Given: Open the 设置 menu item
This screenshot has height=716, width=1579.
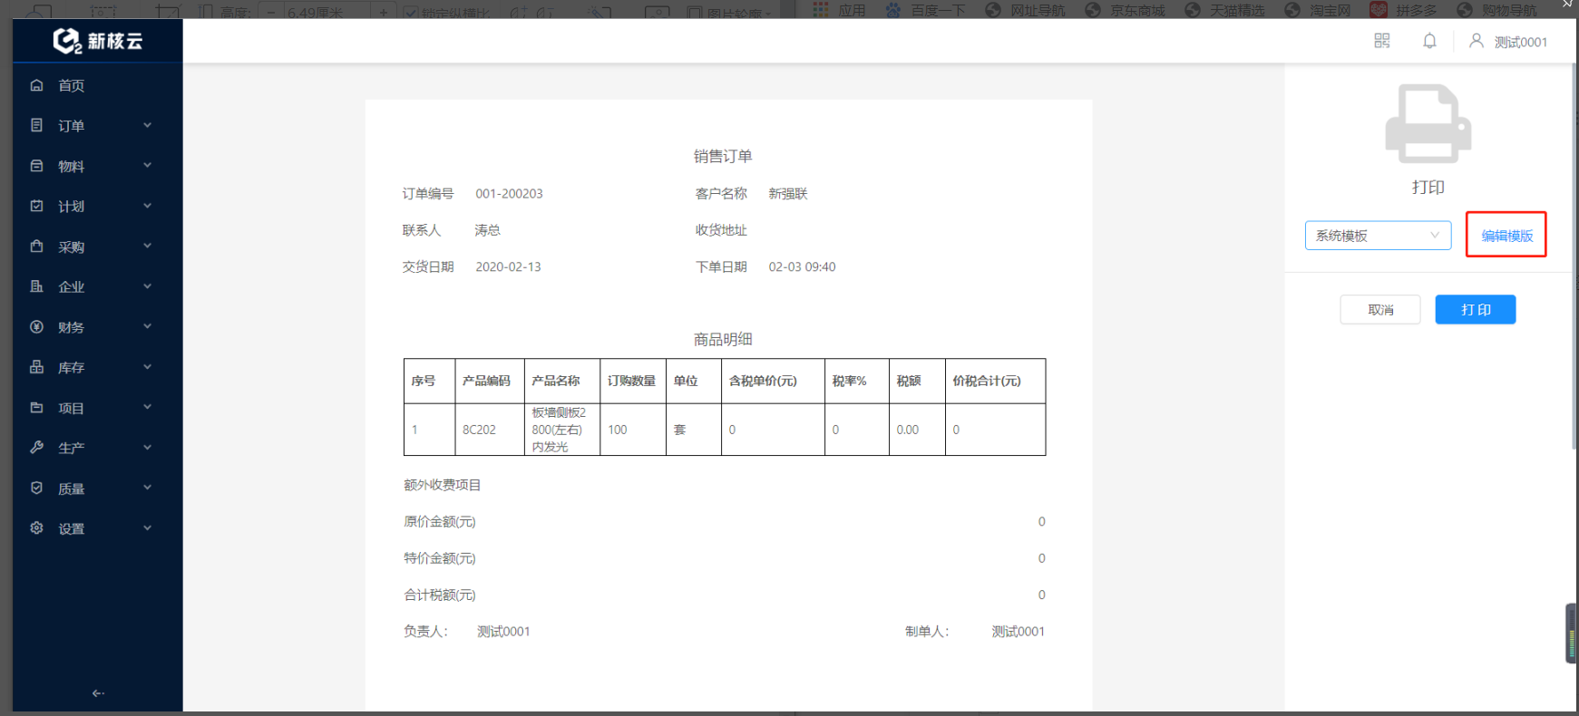Looking at the screenshot, I should [97, 528].
